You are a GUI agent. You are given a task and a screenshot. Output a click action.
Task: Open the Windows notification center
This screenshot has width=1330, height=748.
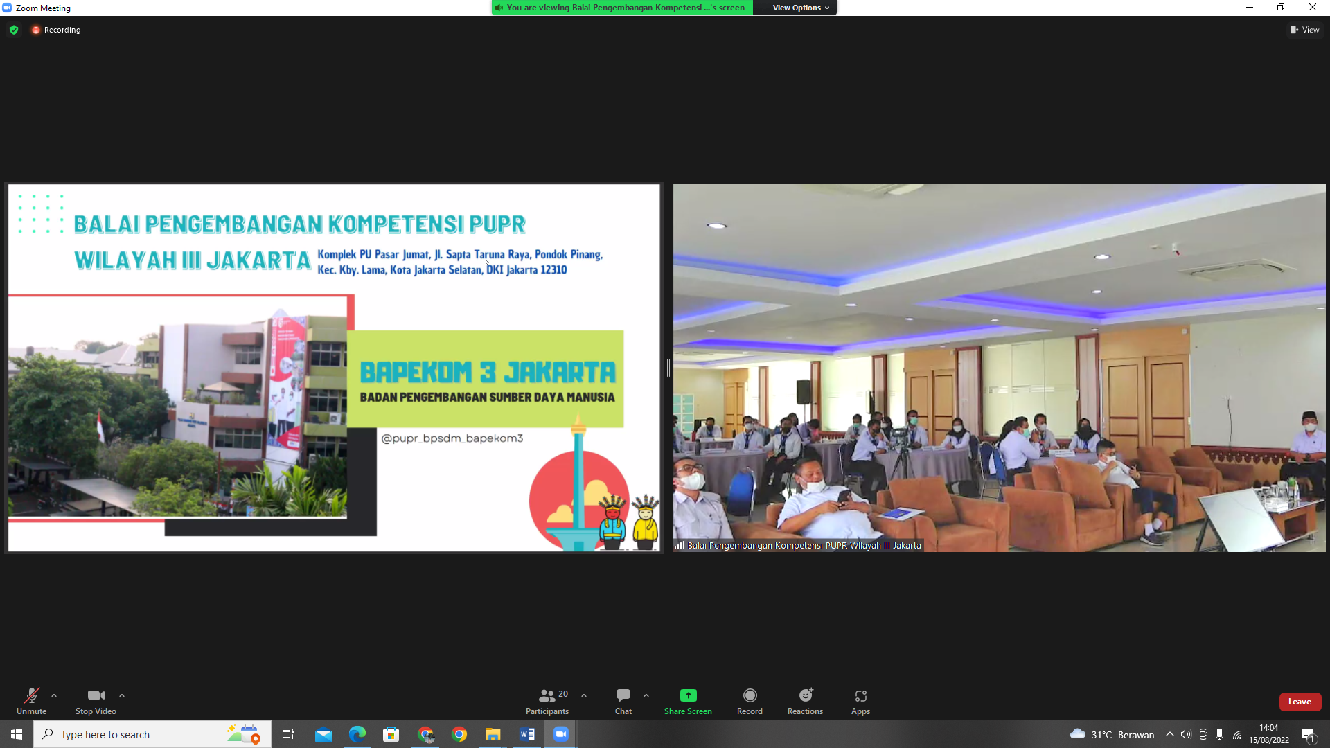[x=1308, y=734]
